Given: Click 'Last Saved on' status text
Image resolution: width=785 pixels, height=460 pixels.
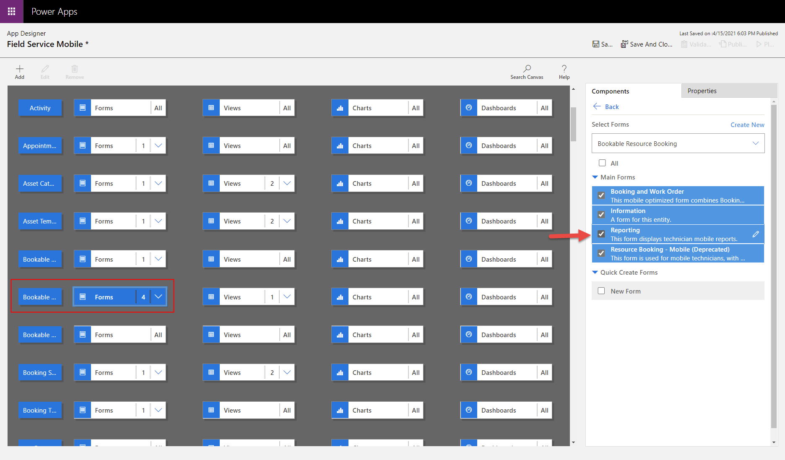Looking at the screenshot, I should [728, 33].
